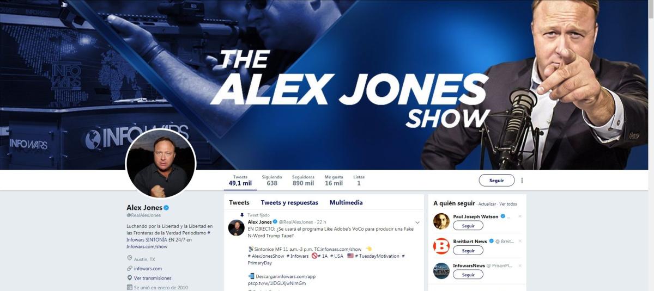Click the three-dot more options icon beside Seguir
The width and height of the screenshot is (654, 291).
coord(522,181)
